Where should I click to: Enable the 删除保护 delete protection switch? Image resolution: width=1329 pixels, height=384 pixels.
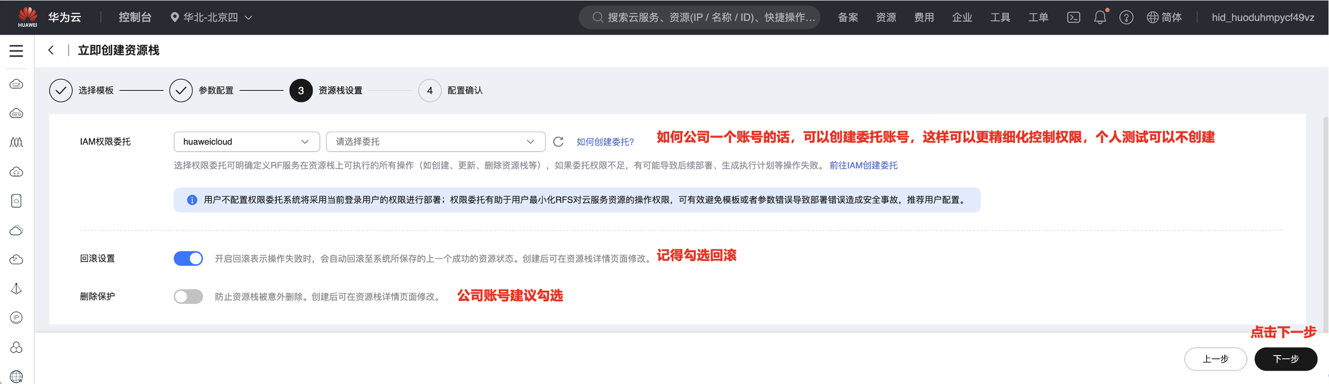click(x=188, y=297)
